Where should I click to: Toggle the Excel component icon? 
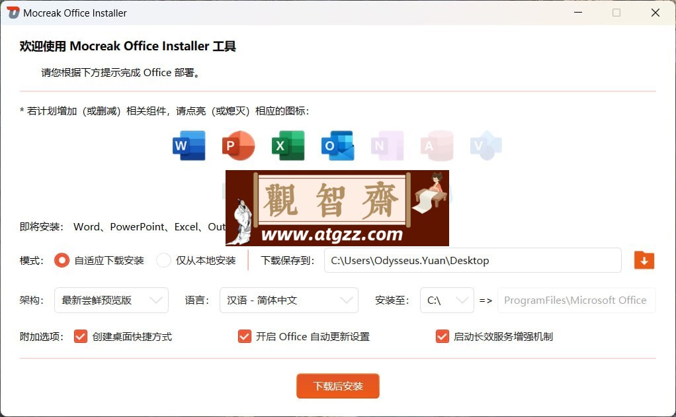(x=288, y=146)
